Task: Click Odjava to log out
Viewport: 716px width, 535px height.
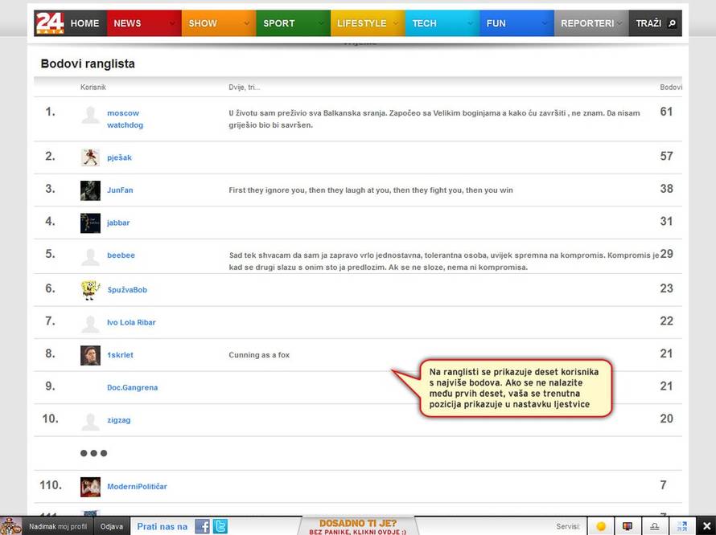Action: point(112,526)
